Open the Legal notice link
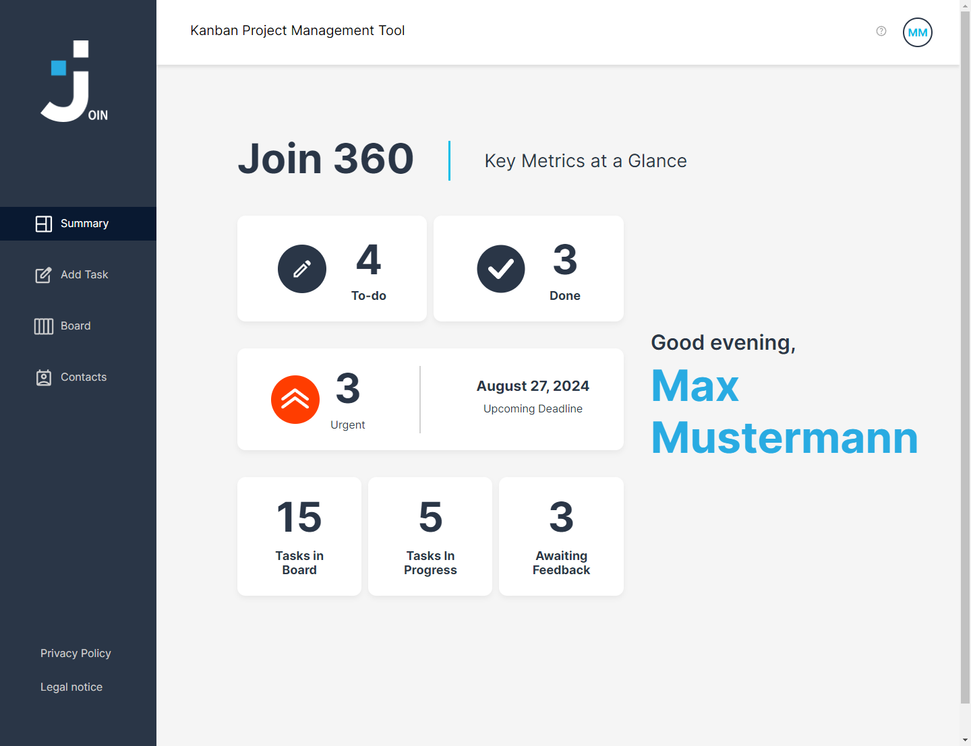The image size is (971, 746). coord(71,687)
